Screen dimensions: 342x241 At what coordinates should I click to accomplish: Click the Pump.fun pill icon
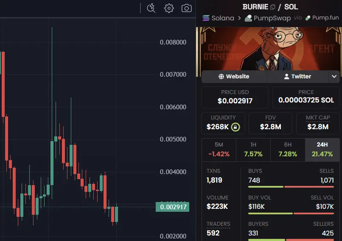coord(308,18)
